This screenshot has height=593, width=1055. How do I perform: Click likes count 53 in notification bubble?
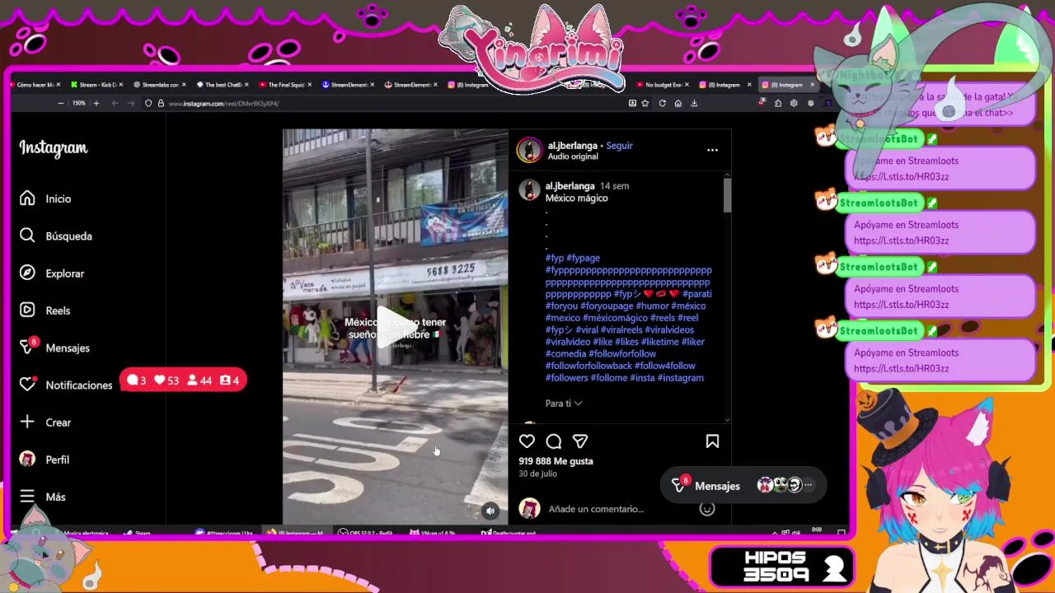(166, 381)
